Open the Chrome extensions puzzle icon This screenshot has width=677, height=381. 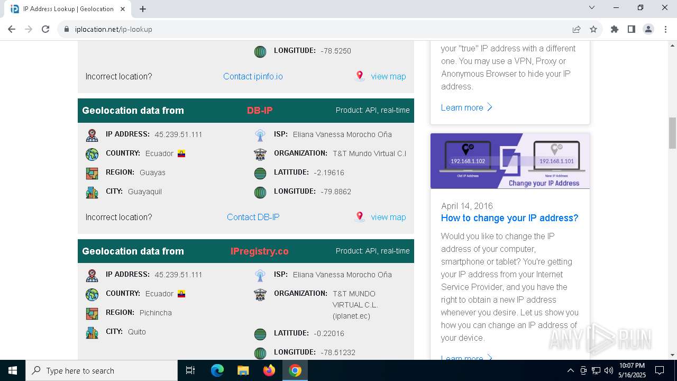pos(615,29)
